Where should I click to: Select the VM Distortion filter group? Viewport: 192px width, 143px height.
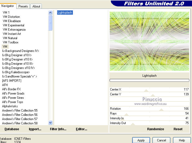point(11,17)
